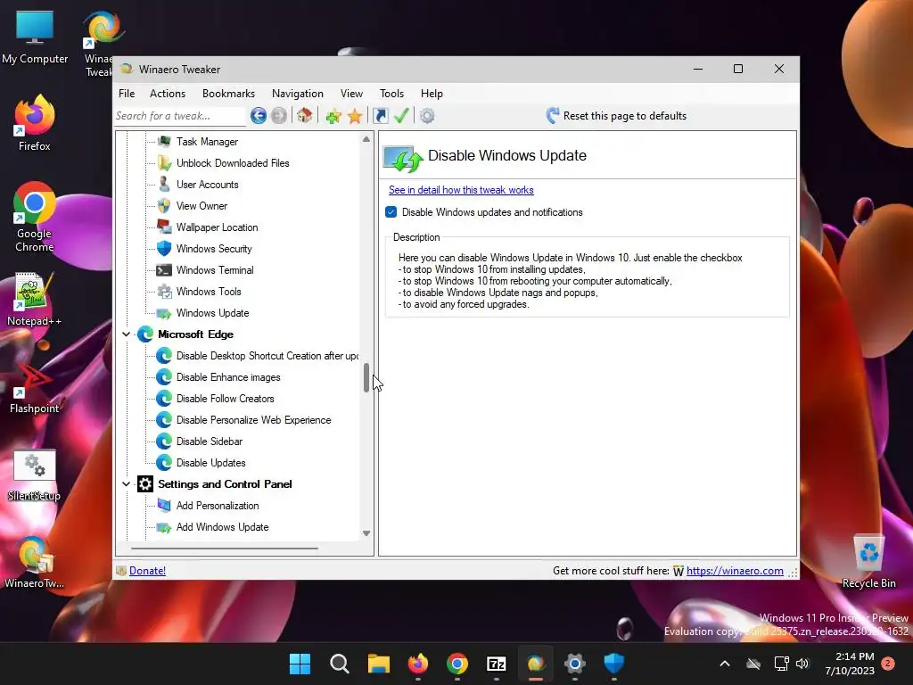This screenshot has width=913, height=685.
Task: Click the Microsoft Edge category icon
Action: coord(145,334)
